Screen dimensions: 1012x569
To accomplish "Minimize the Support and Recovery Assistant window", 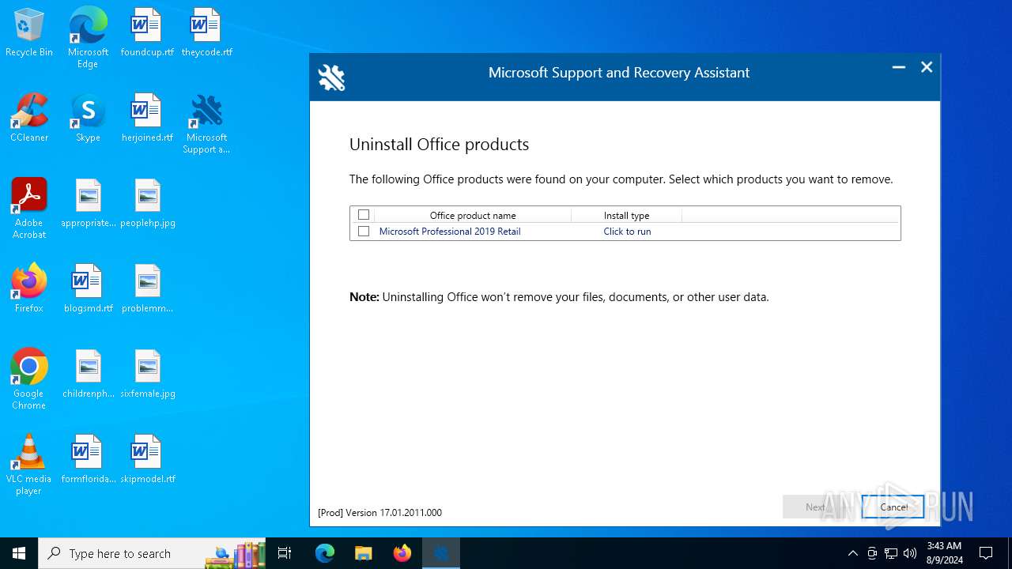I will (899, 68).
